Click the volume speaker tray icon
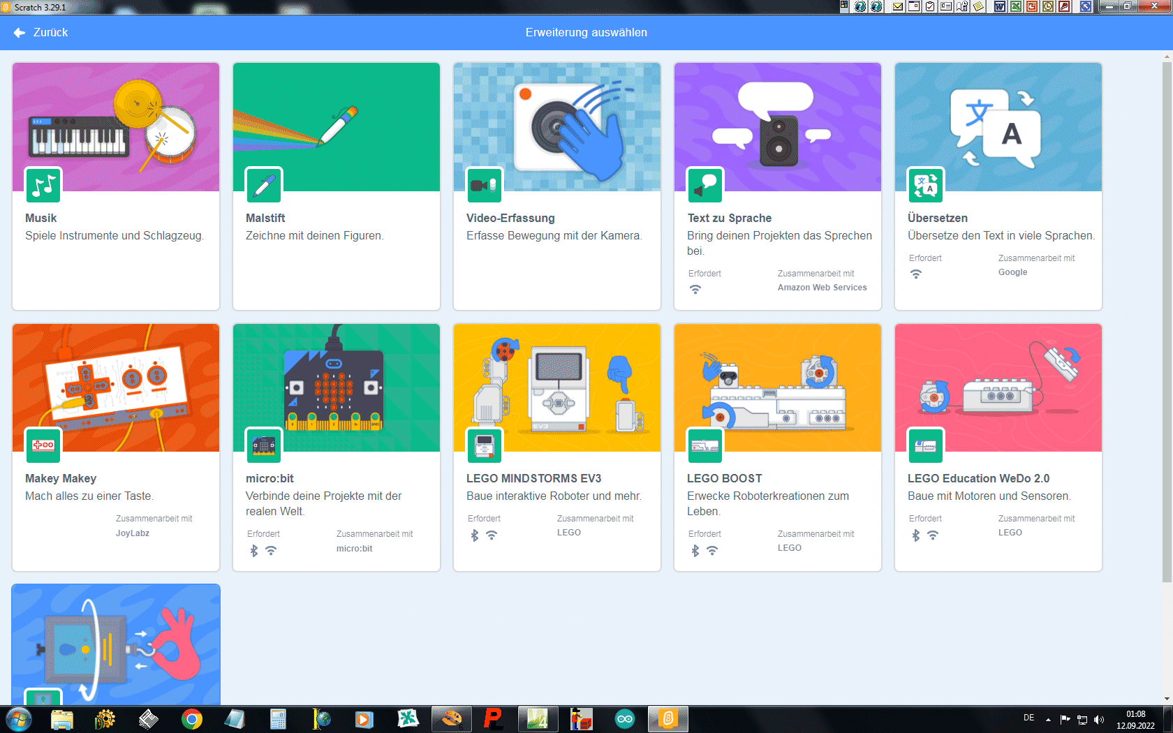This screenshot has height=733, width=1173. tap(1099, 720)
